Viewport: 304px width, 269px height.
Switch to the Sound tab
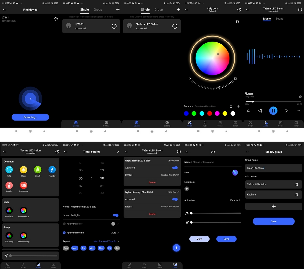(279, 19)
